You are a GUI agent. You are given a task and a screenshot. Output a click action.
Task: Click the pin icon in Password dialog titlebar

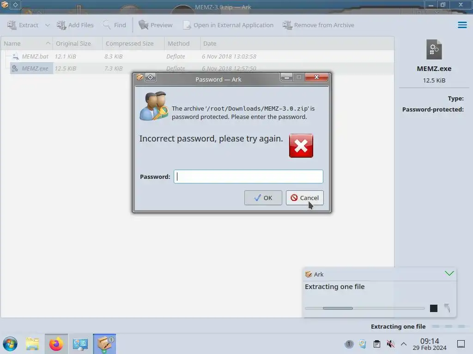(x=150, y=77)
